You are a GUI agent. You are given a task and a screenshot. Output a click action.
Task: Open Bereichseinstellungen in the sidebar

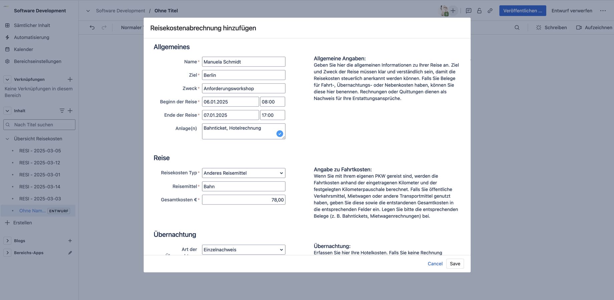(38, 61)
